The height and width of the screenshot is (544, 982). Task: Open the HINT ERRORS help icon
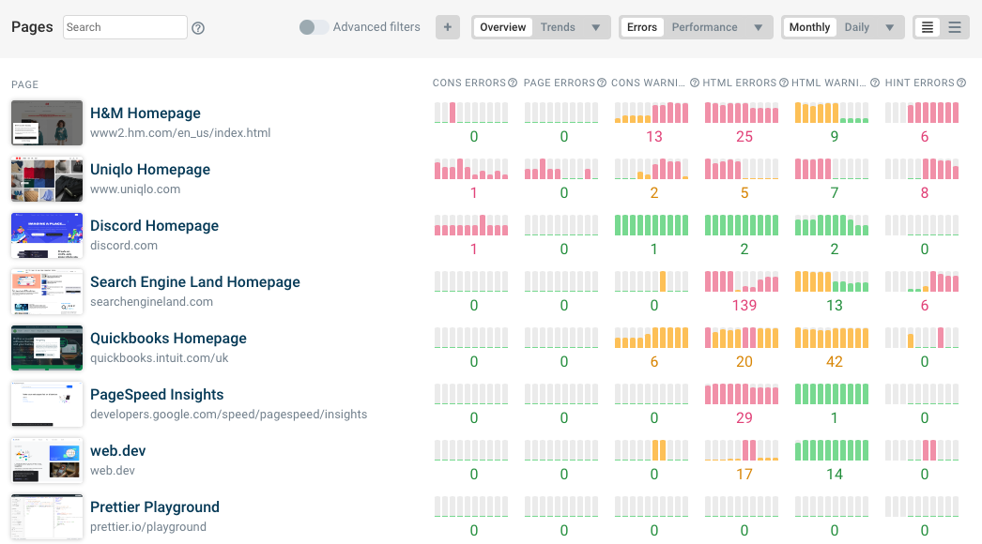point(961,83)
